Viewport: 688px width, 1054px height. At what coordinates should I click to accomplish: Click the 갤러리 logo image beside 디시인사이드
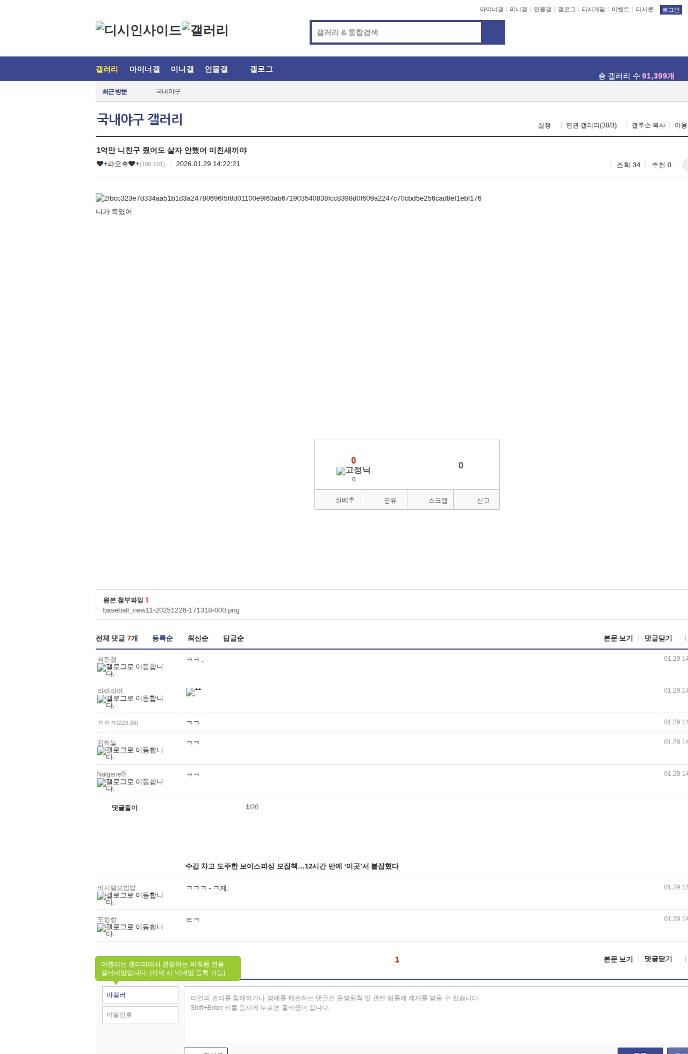[x=205, y=30]
